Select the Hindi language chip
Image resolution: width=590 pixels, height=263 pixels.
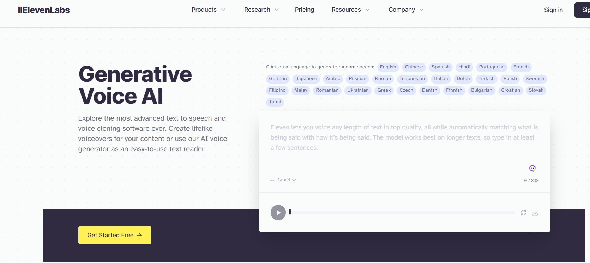tap(464, 67)
